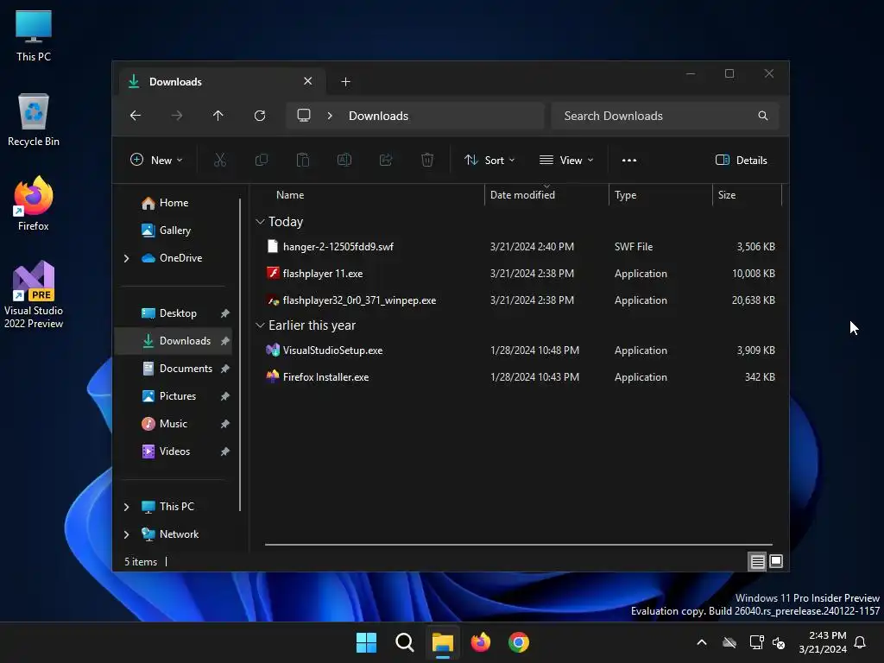The width and height of the screenshot is (884, 663).
Task: Click the 20,638 KB size cell
Action: pos(753,300)
